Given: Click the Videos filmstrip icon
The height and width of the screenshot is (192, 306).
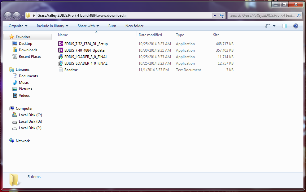Looking at the screenshot, I should (x=15, y=96).
